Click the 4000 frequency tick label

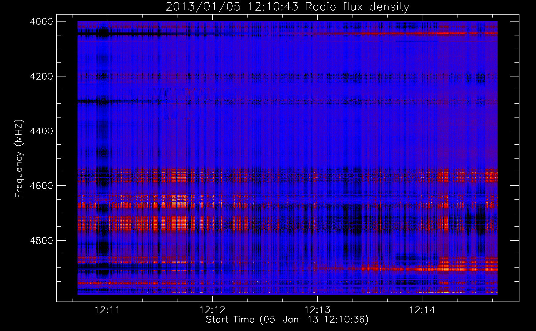(41, 22)
